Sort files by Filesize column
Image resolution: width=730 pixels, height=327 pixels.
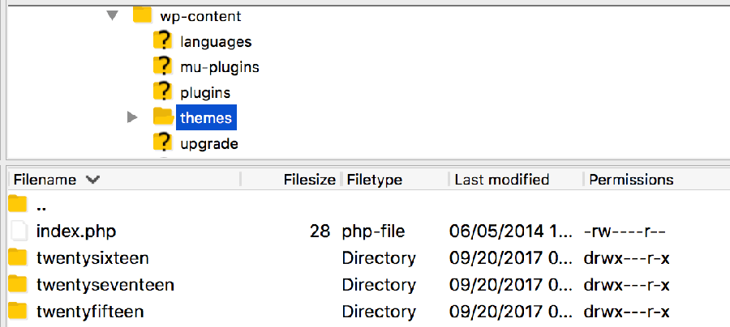coord(309,180)
